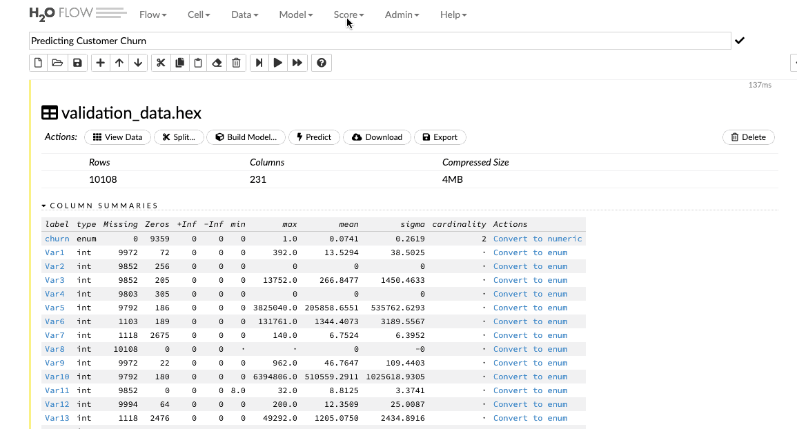
Task: Run and select below with the step icon
Action: coord(259,63)
